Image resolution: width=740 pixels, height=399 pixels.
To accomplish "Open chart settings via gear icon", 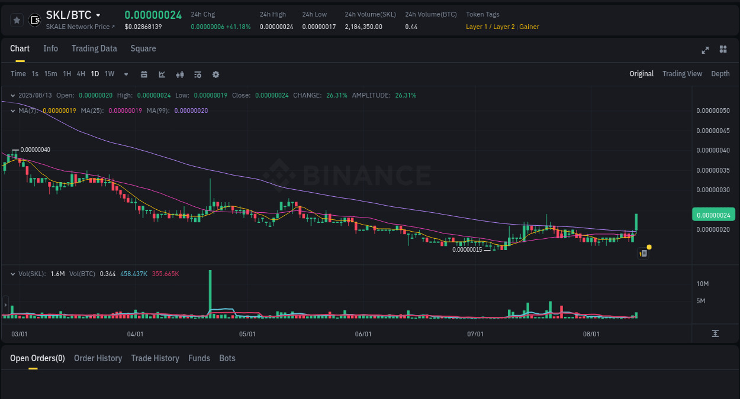I will [x=215, y=74].
